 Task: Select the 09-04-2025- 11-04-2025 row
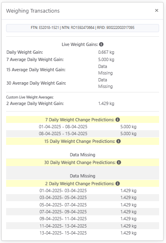82,219
